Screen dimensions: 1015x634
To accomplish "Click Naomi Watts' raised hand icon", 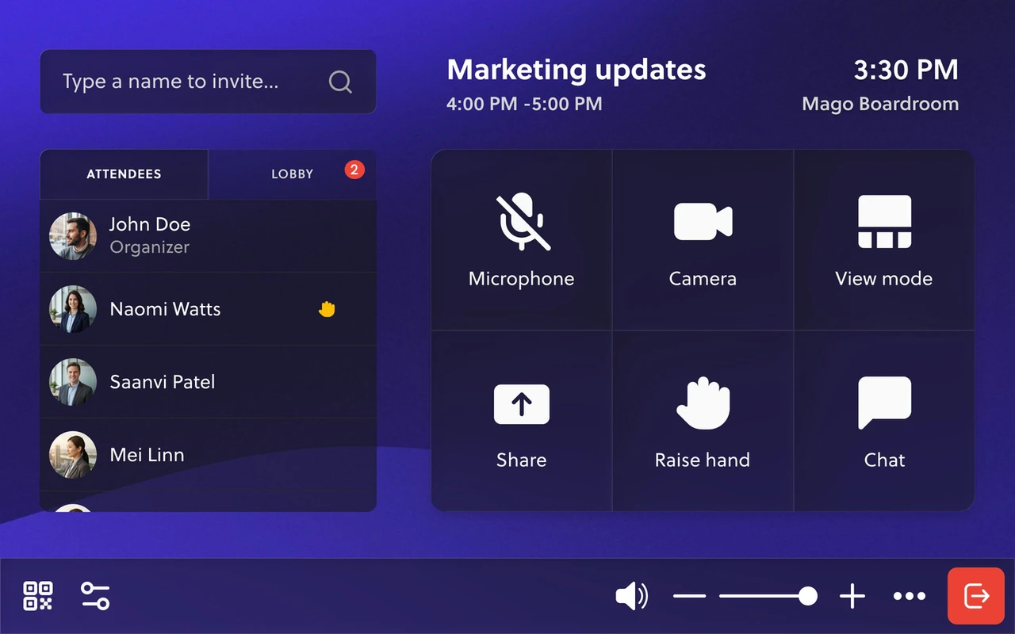I will pyautogui.click(x=327, y=309).
